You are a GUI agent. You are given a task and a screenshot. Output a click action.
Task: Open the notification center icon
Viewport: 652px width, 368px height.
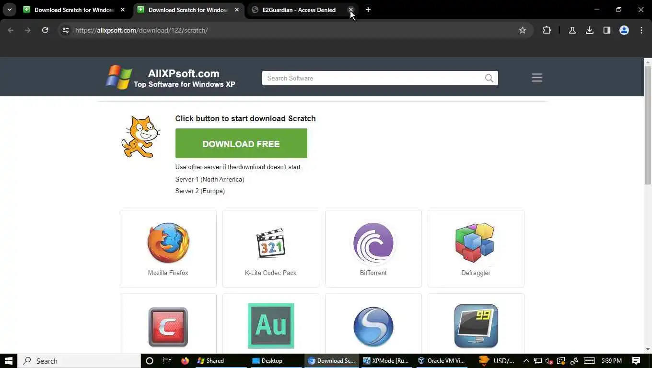(x=636, y=361)
